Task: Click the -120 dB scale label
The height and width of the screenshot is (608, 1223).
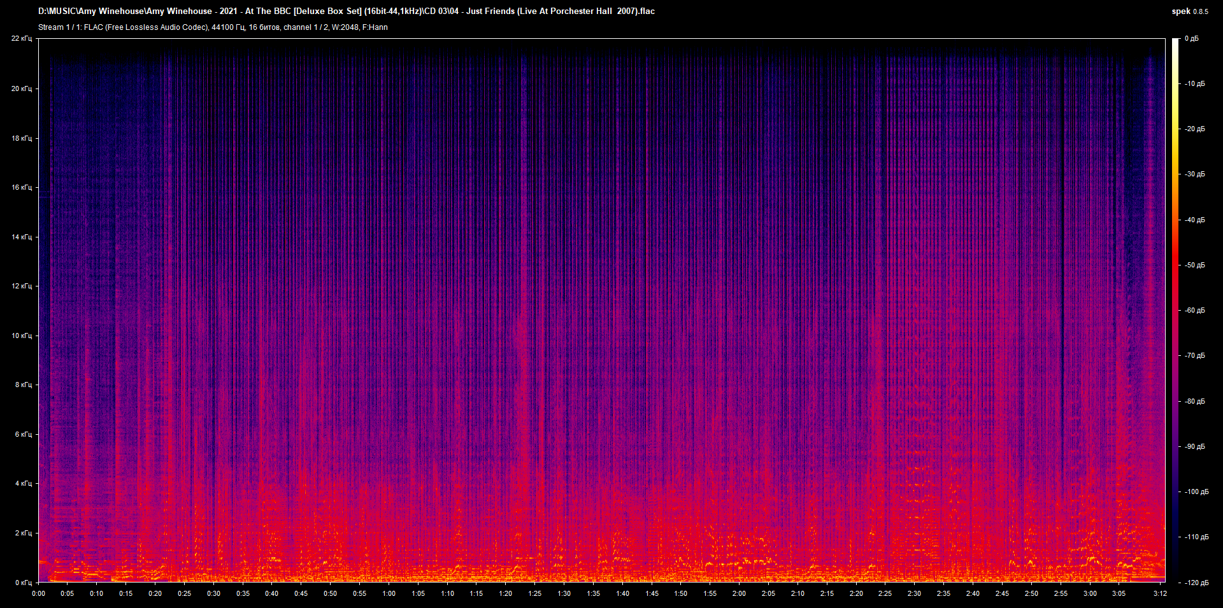Action: click(1196, 583)
